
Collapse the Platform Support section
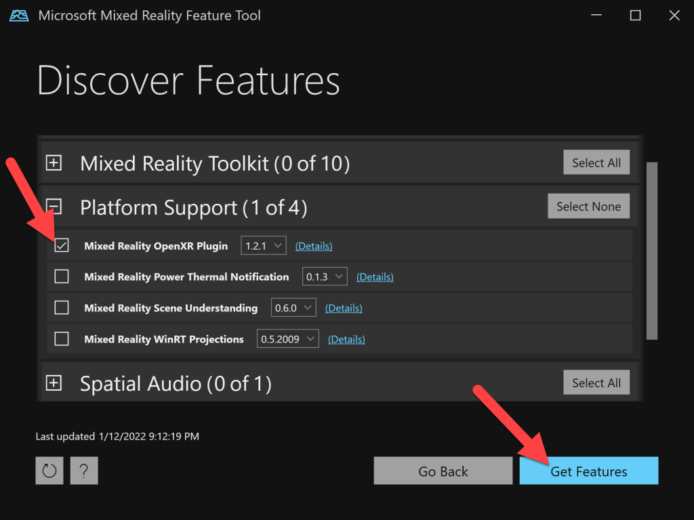[54, 207]
